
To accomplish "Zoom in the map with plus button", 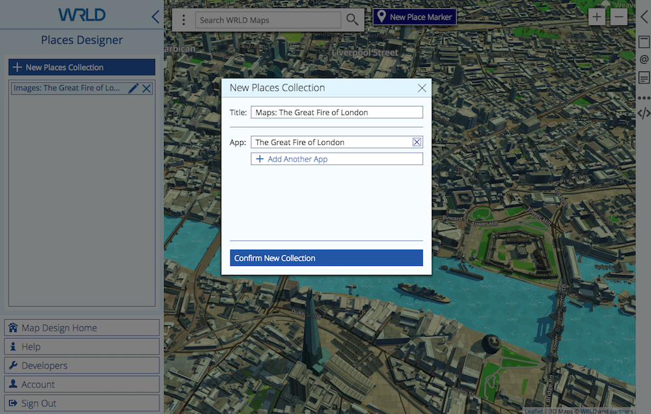I will click(x=596, y=17).
